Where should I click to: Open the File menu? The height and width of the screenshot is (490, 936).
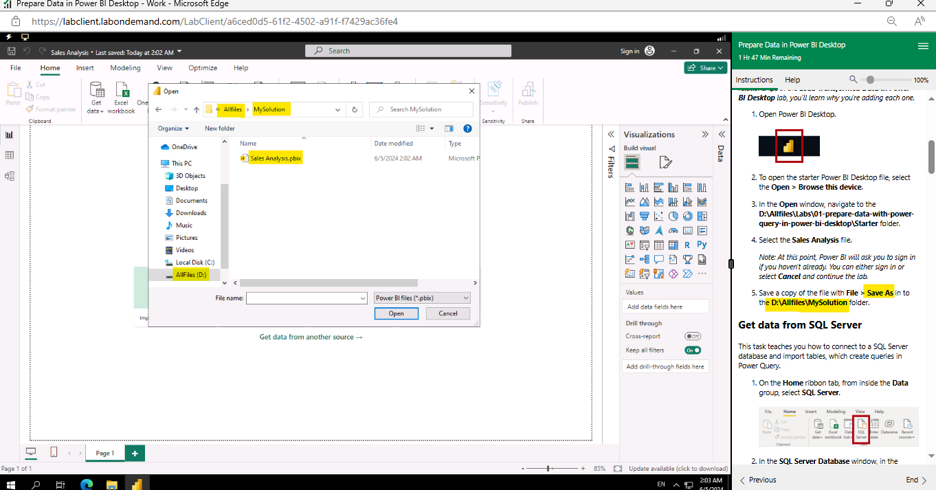(15, 68)
